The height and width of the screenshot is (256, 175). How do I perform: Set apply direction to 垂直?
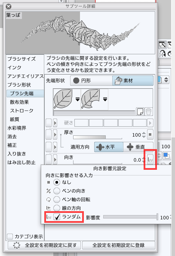138,147
